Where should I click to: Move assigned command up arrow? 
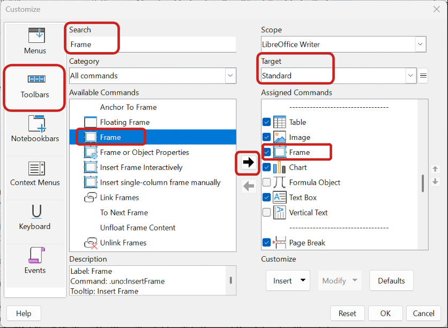point(435,169)
